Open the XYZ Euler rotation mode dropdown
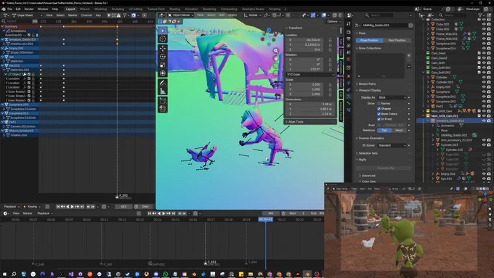Viewport: 494px width, 278px height. coord(310,75)
